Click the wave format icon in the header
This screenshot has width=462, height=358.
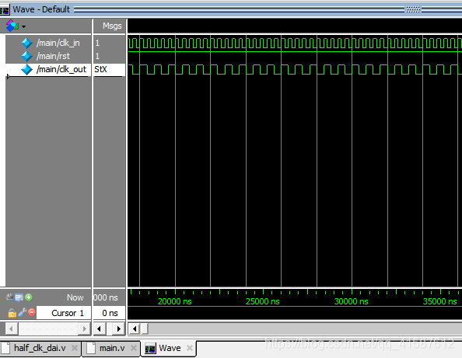(12, 26)
